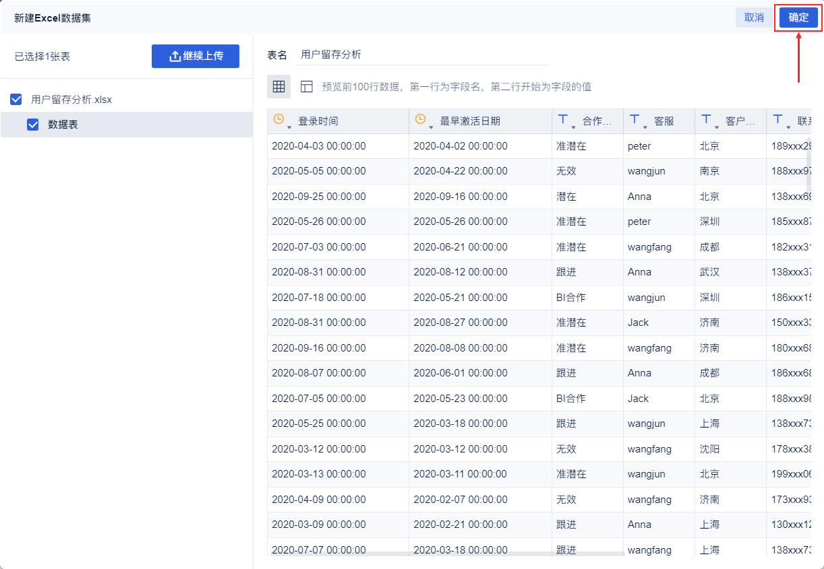Open type dropdown arrow for 最早激活日期

point(431,127)
